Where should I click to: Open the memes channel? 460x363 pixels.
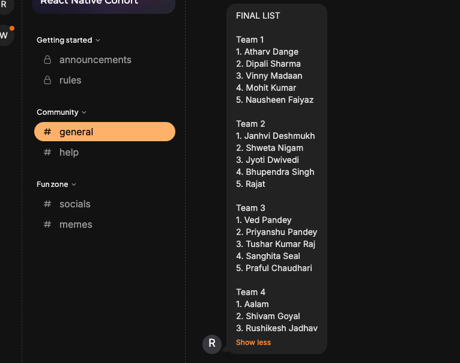(x=76, y=225)
